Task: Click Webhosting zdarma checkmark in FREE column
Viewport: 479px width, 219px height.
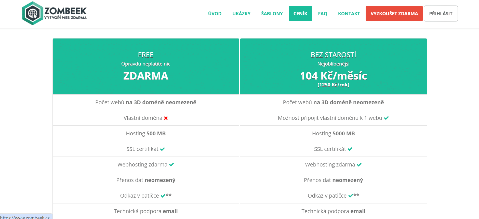Action: tap(171, 165)
